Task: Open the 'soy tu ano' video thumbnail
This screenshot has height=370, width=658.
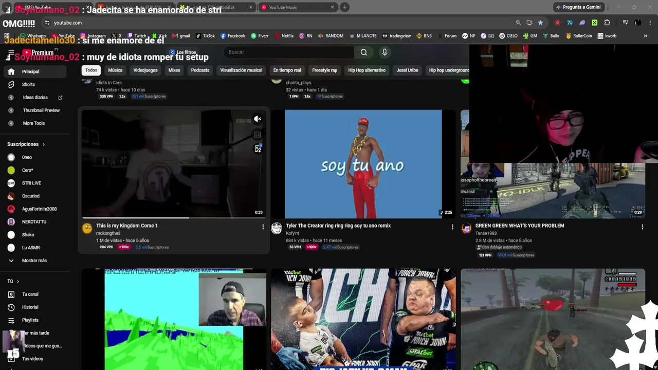Action: pos(363,164)
